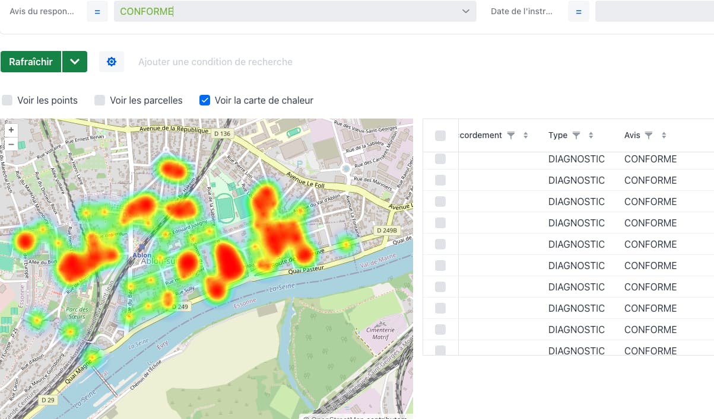Open the filter on the Avis column

click(x=649, y=135)
